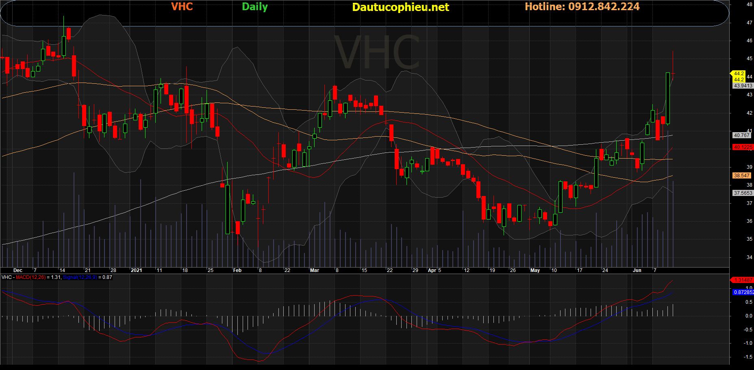Screen dimensions: 754x370
Task: Click the gray 40.767 price label
Action: click(741, 135)
